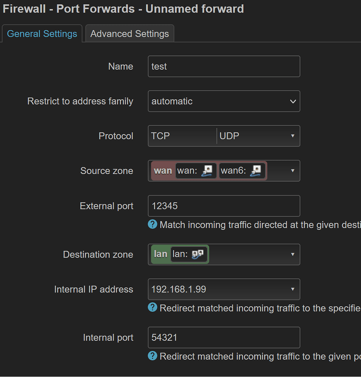Expand the Source zone dropdown arrow
The height and width of the screenshot is (377, 361).
click(x=293, y=171)
